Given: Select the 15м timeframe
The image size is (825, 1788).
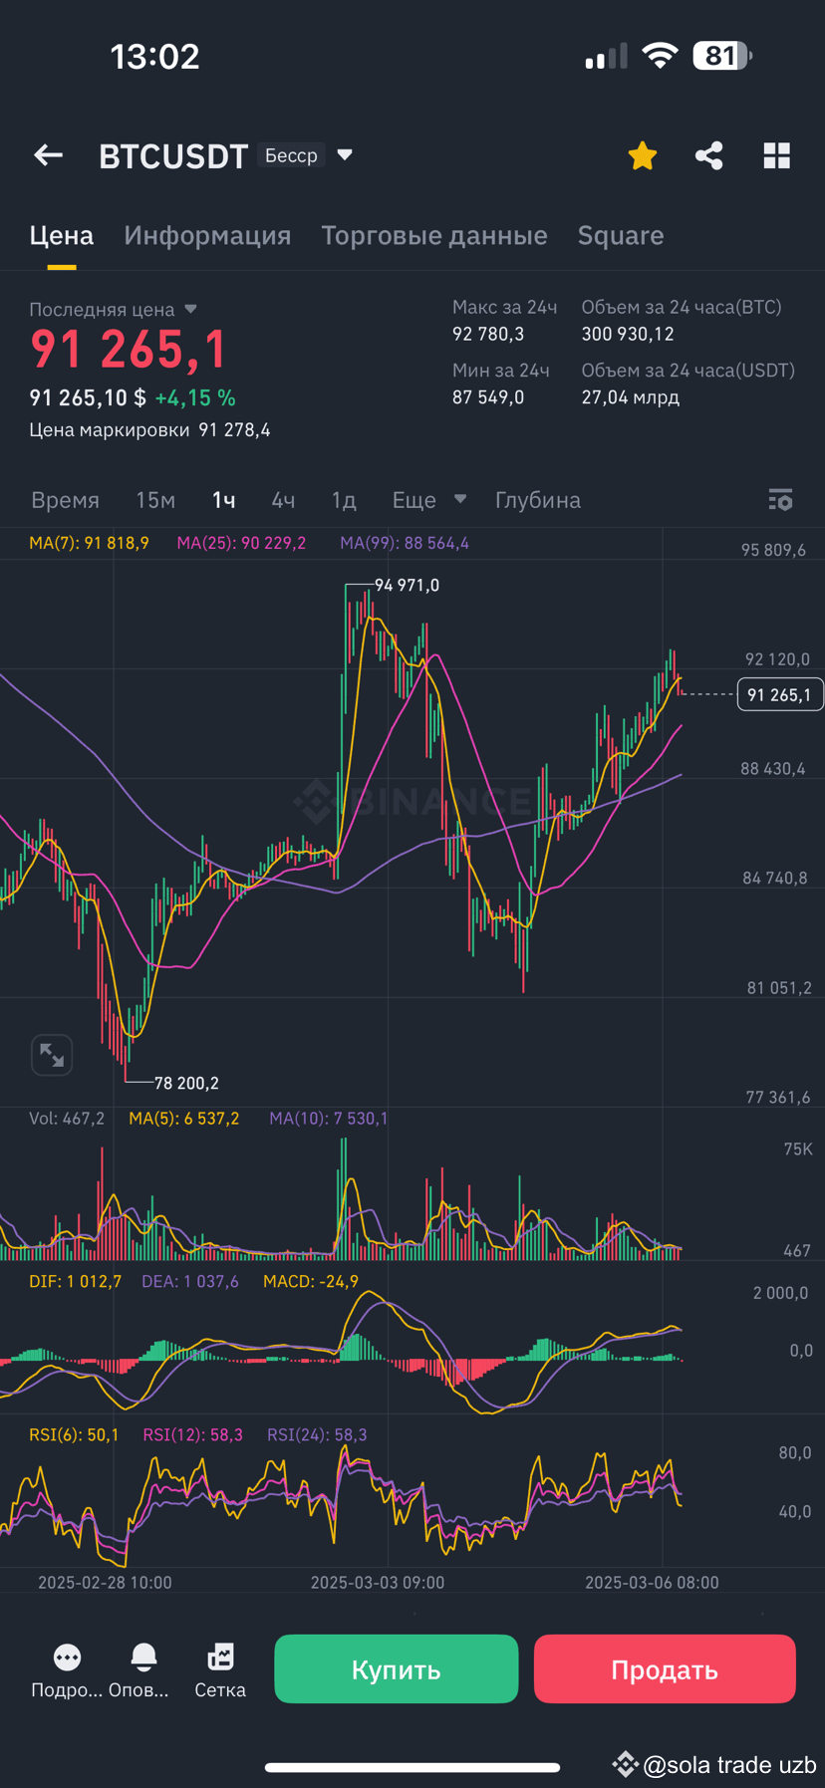Looking at the screenshot, I should click(x=155, y=500).
